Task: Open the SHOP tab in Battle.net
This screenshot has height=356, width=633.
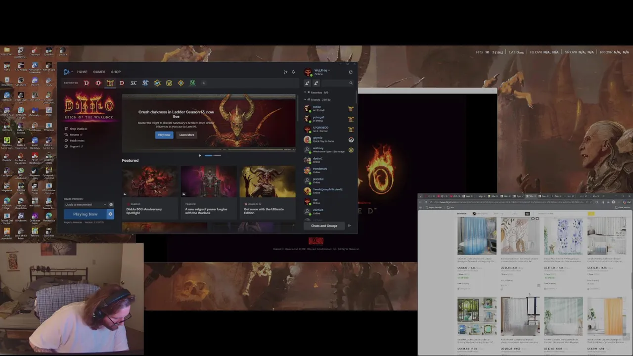Action: coord(116,72)
